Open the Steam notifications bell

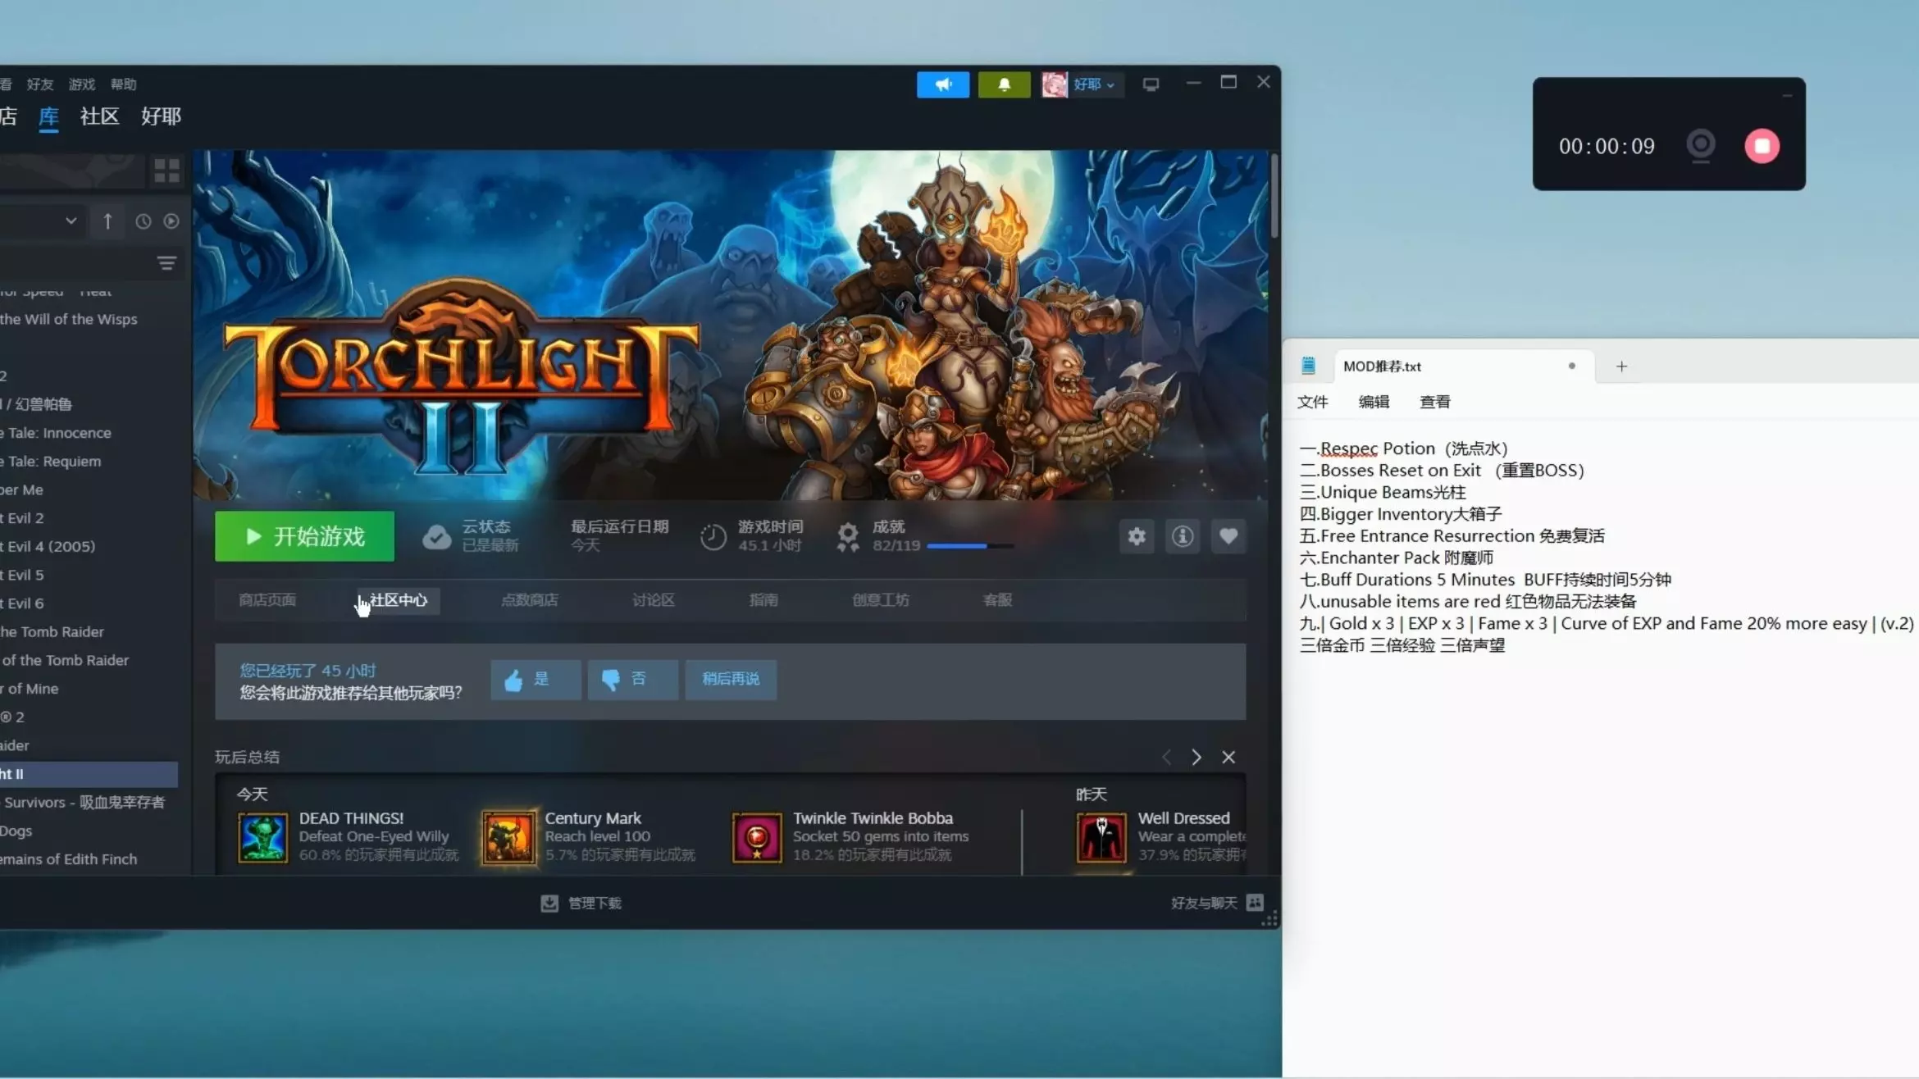pos(1004,84)
